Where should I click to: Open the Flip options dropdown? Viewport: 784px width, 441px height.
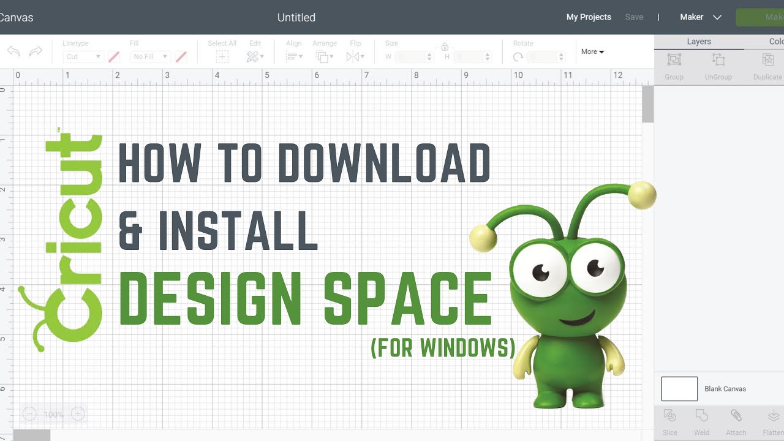355,57
